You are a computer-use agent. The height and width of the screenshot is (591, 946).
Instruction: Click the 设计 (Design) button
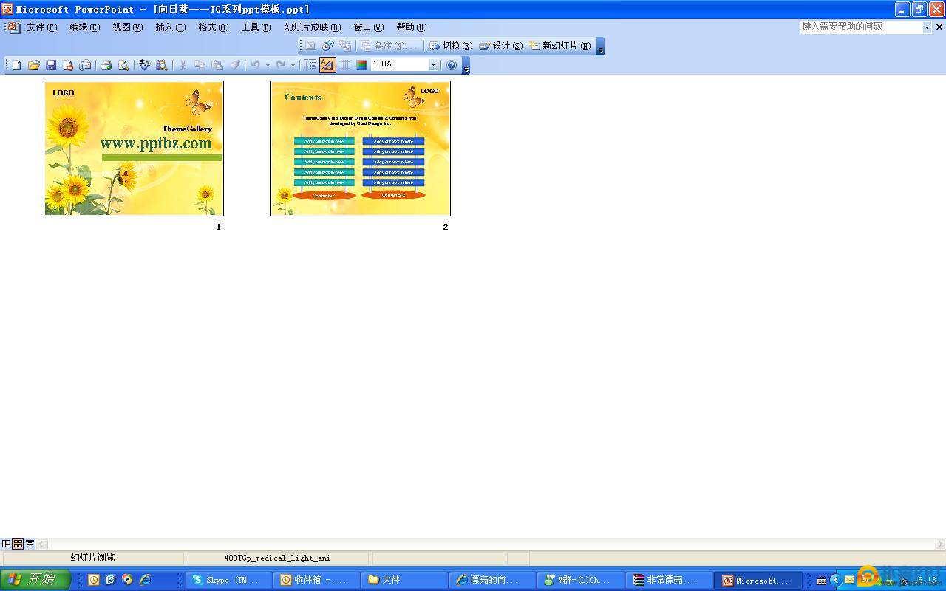[x=501, y=46]
